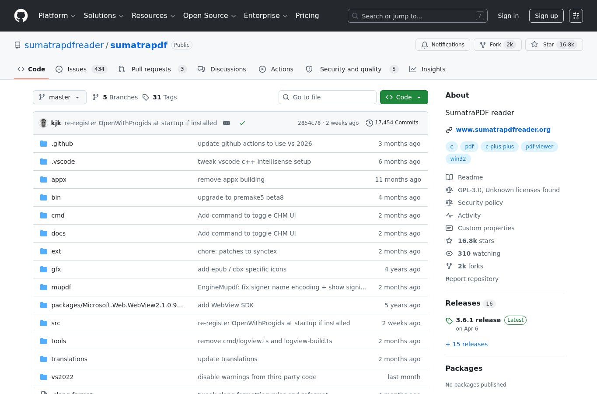Click the 'pdf-viewer' topic tag
The image size is (597, 394).
pos(539,147)
